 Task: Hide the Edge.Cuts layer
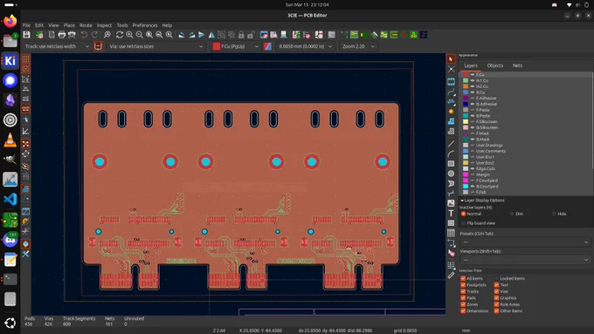tap(473, 168)
